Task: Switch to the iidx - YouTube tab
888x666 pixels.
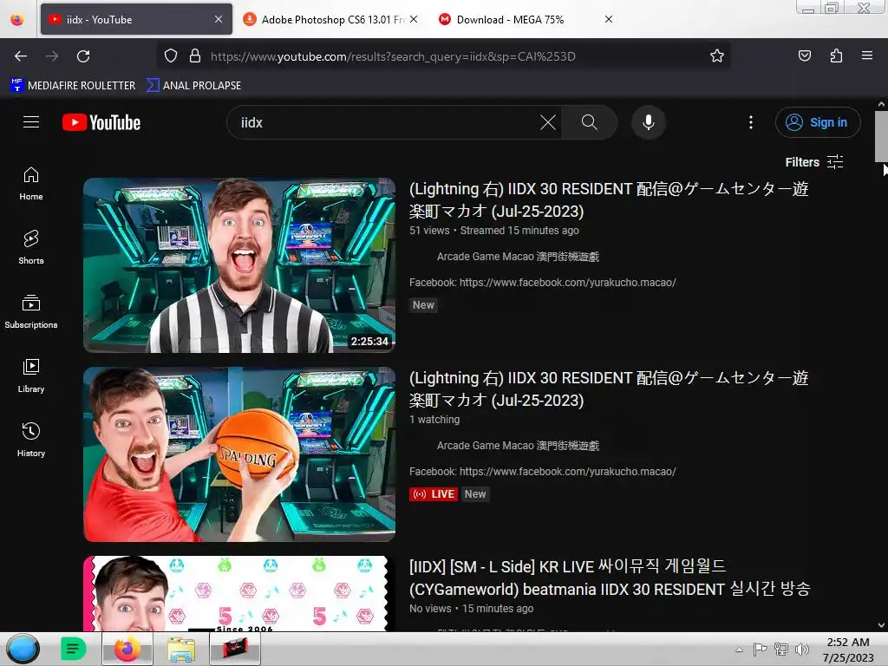Action: (x=136, y=19)
